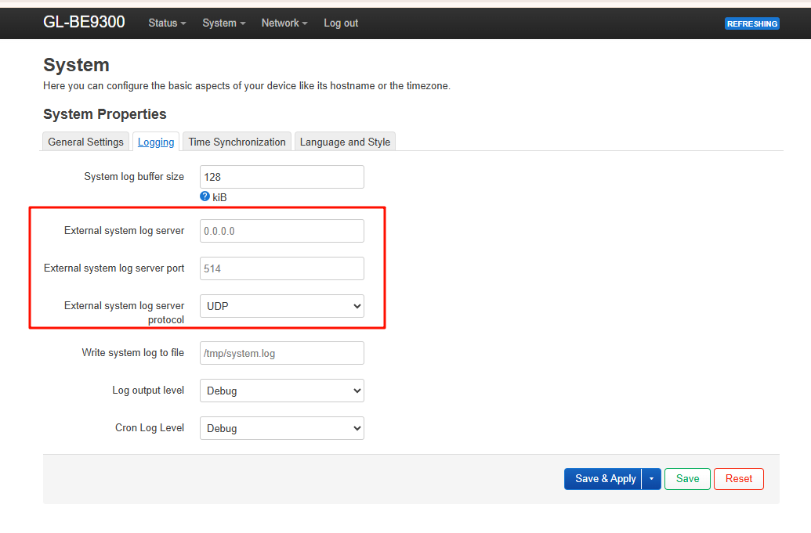The height and width of the screenshot is (533, 811).
Task: Select the Logging tab
Action: click(156, 142)
